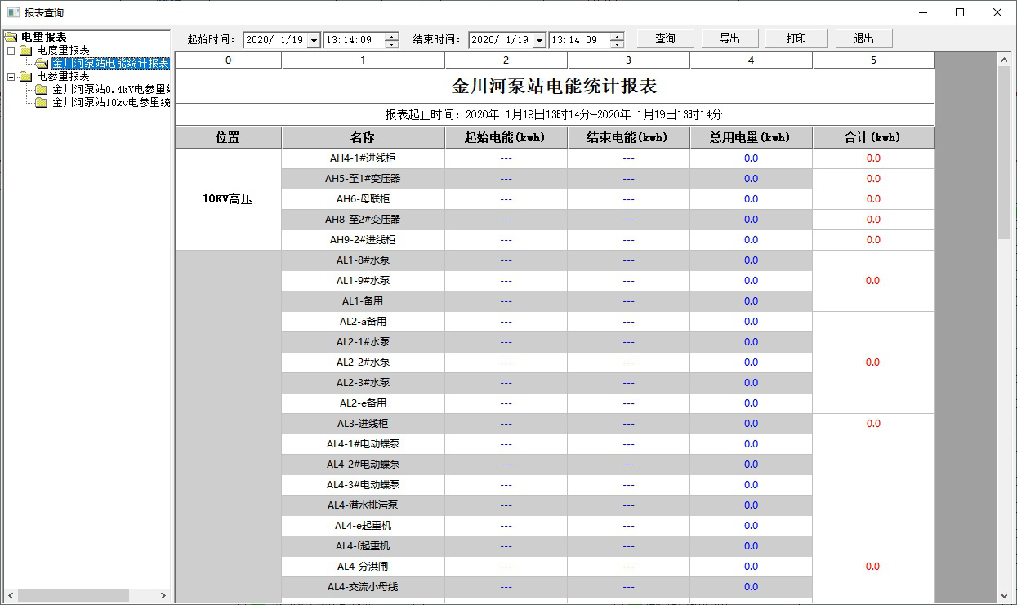
Task: Open the end date dropdown calendar
Action: [539, 40]
